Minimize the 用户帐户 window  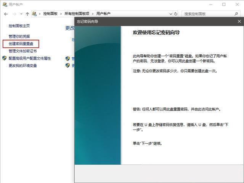[x=211, y=4]
